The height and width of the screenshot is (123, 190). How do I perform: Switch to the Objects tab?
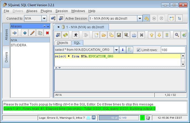click(x=63, y=43)
